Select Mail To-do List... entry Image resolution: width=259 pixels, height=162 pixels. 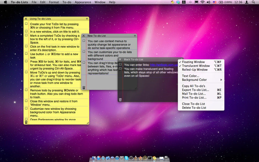pyautogui.click(x=201, y=94)
